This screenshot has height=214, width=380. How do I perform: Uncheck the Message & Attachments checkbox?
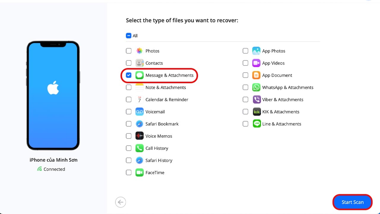(x=129, y=75)
